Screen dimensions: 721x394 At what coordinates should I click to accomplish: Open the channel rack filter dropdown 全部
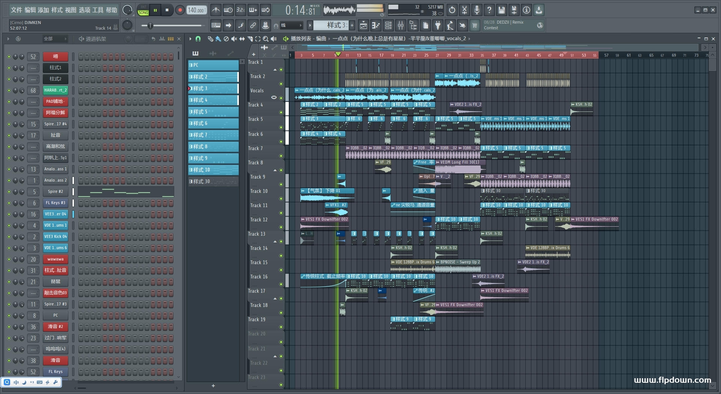click(55, 39)
